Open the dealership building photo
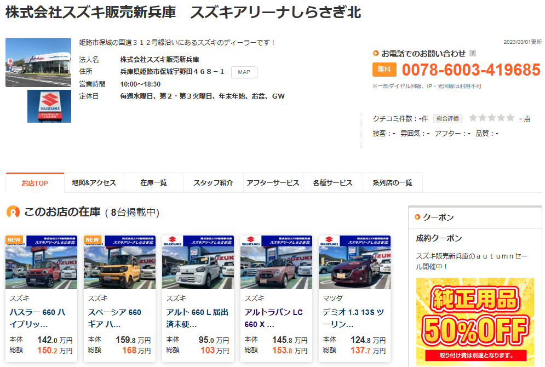 click(x=38, y=62)
